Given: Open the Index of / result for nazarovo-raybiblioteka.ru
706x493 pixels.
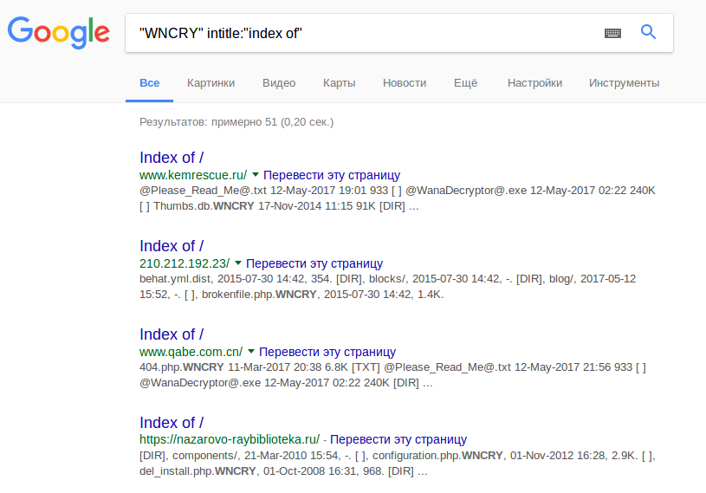Looking at the screenshot, I should tap(172, 422).
